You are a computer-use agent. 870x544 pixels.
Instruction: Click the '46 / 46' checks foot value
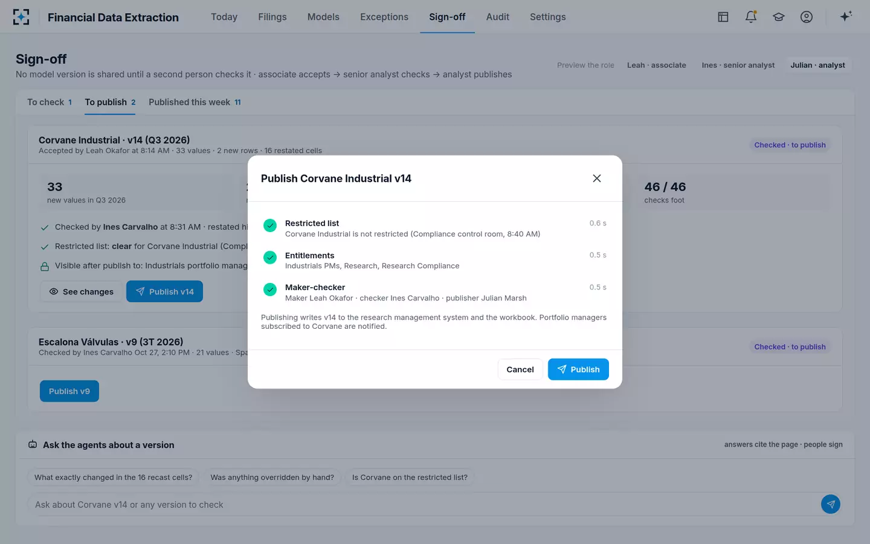pyautogui.click(x=665, y=187)
